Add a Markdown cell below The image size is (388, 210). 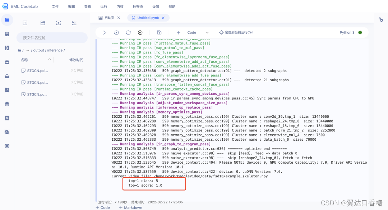coord(131,207)
